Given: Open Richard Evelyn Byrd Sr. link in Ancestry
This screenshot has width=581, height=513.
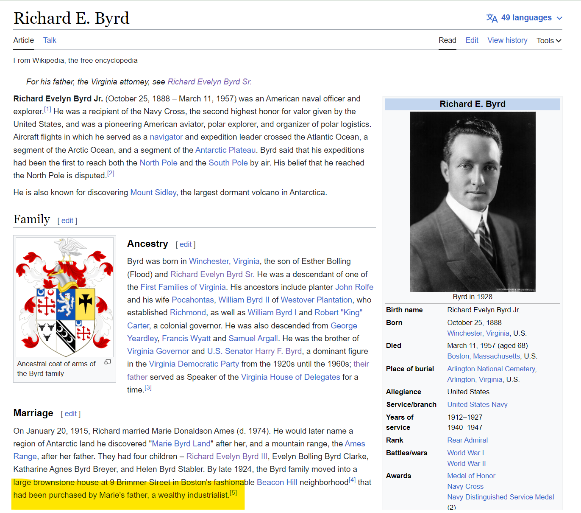Looking at the screenshot, I should 212,275.
